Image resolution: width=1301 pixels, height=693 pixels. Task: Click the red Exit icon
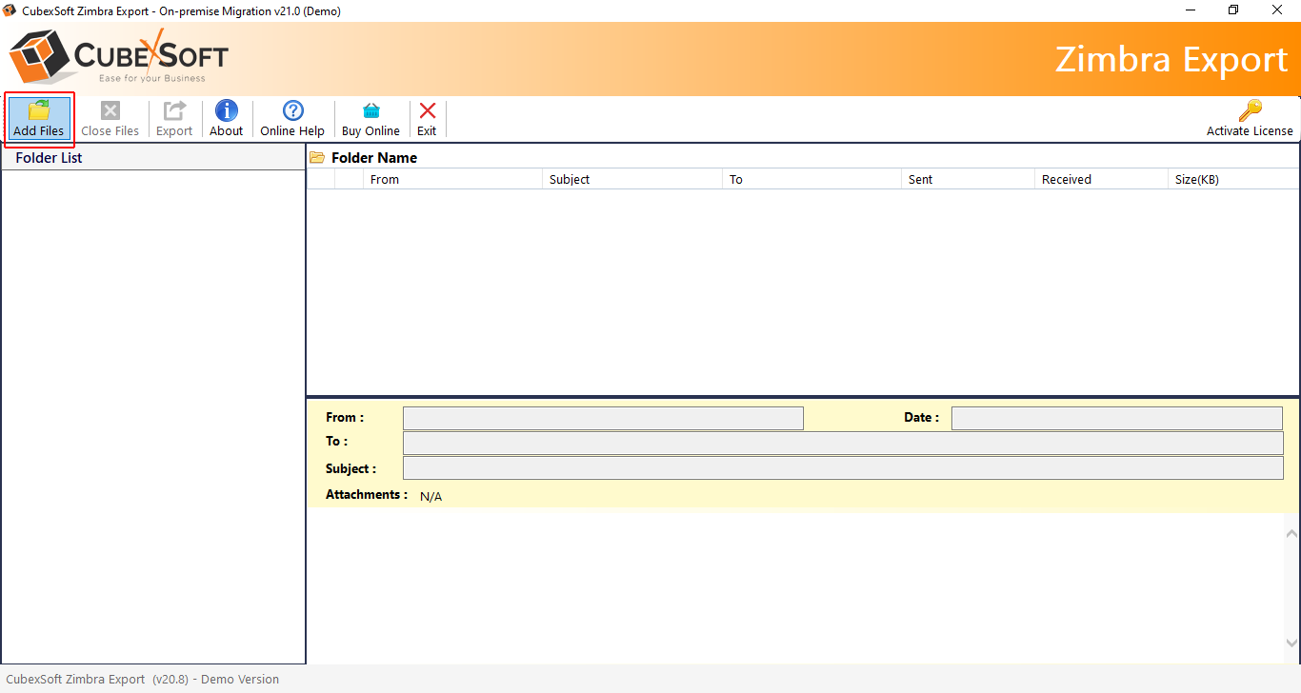pos(427,111)
